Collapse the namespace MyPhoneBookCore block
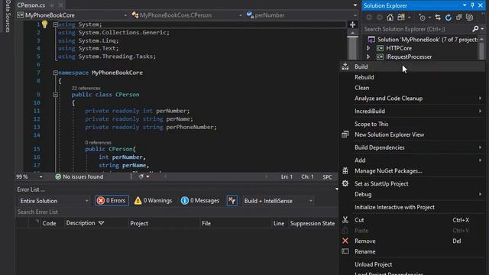Image resolution: width=489 pixels, height=275 pixels. coord(55,73)
